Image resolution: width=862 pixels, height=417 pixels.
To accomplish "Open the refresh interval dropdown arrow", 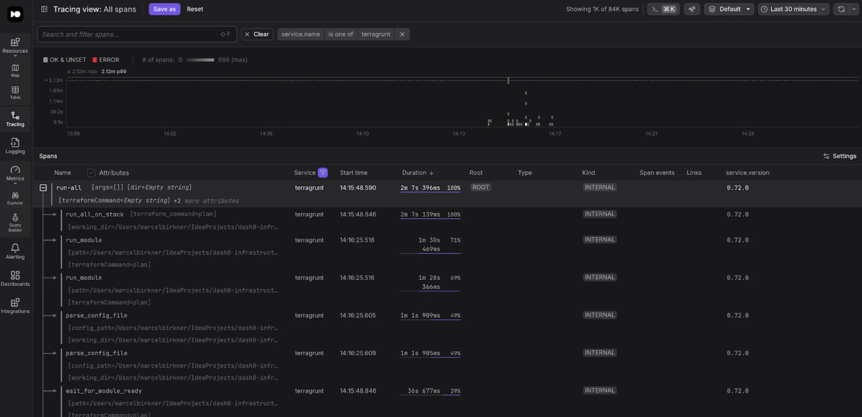I will pyautogui.click(x=854, y=9).
